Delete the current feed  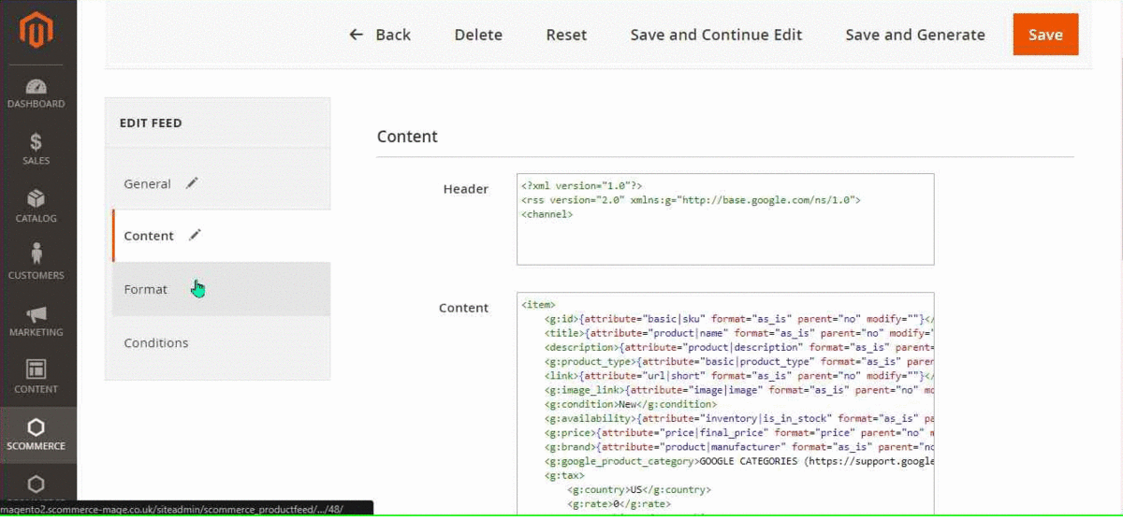pyautogui.click(x=478, y=35)
